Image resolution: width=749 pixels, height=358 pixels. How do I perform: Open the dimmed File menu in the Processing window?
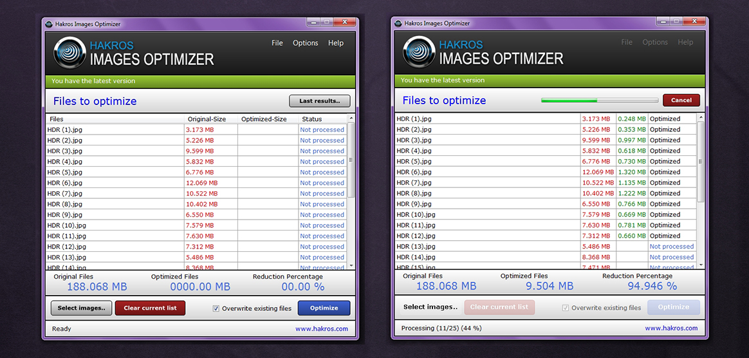coord(627,42)
